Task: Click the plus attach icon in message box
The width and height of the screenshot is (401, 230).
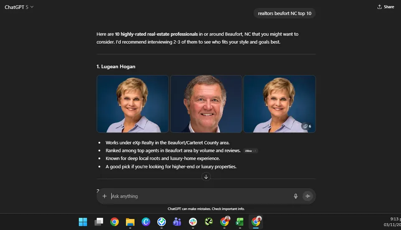Action: [104, 196]
